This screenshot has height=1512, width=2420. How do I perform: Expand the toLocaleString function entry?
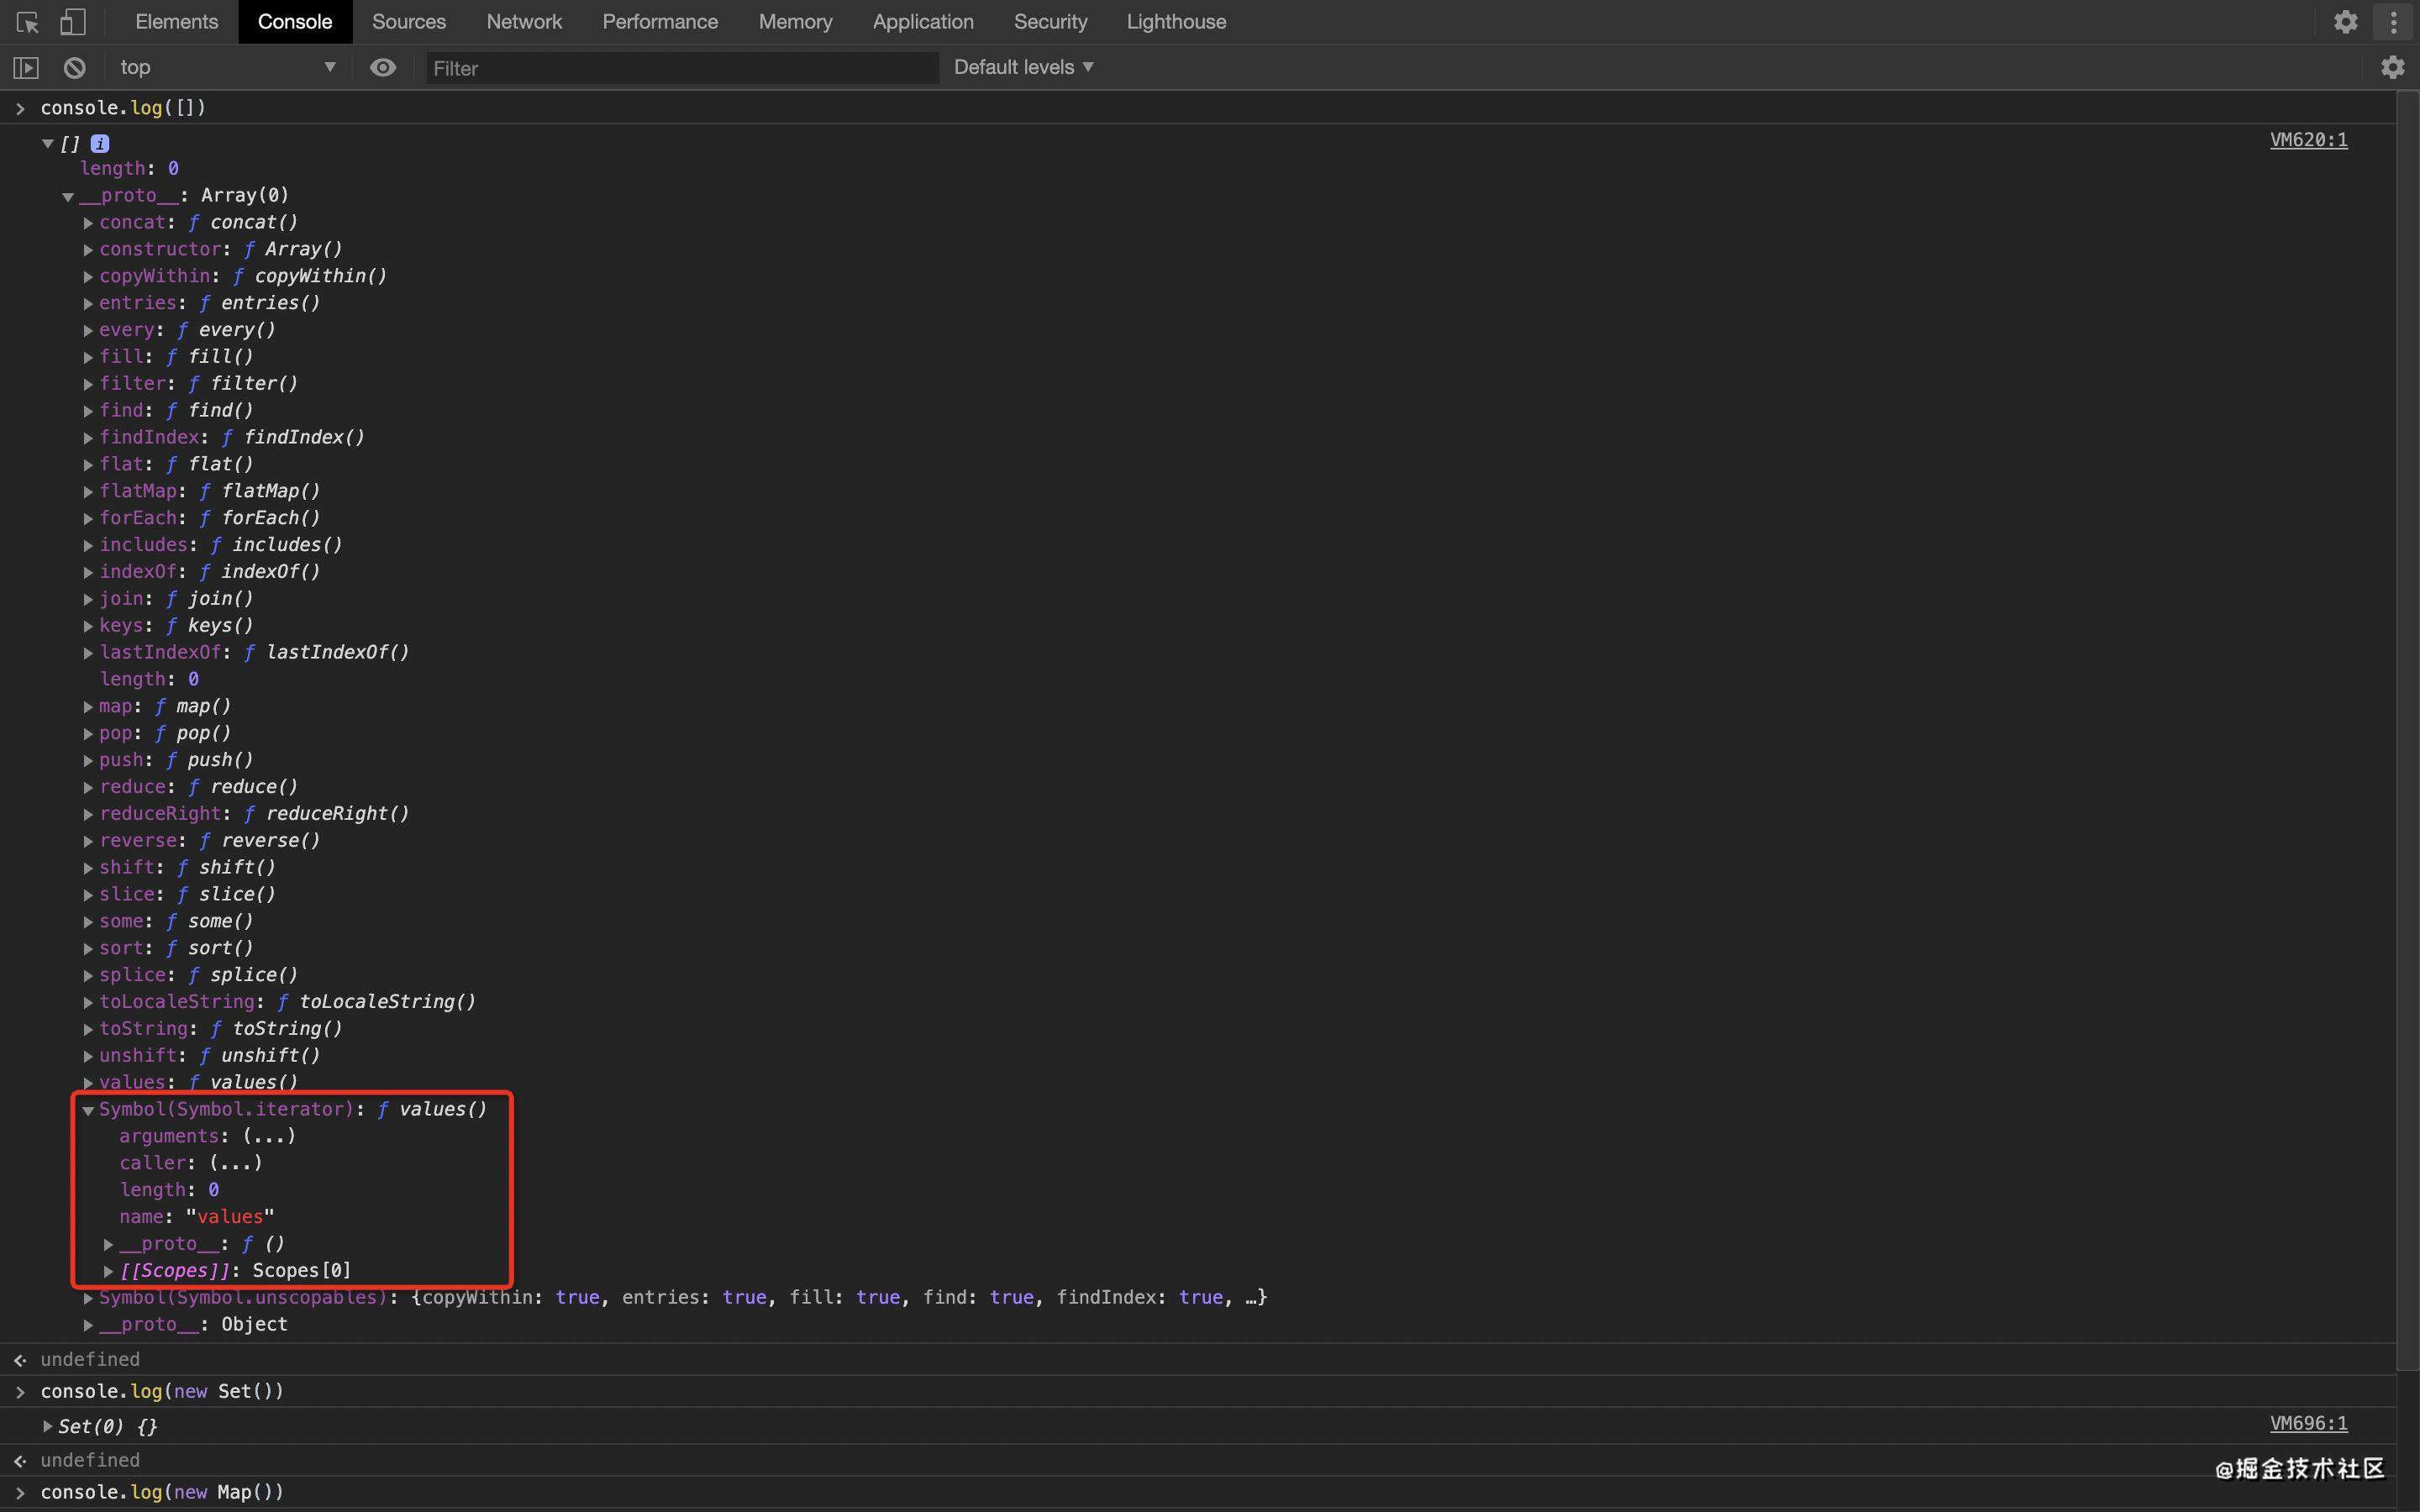click(x=88, y=1003)
